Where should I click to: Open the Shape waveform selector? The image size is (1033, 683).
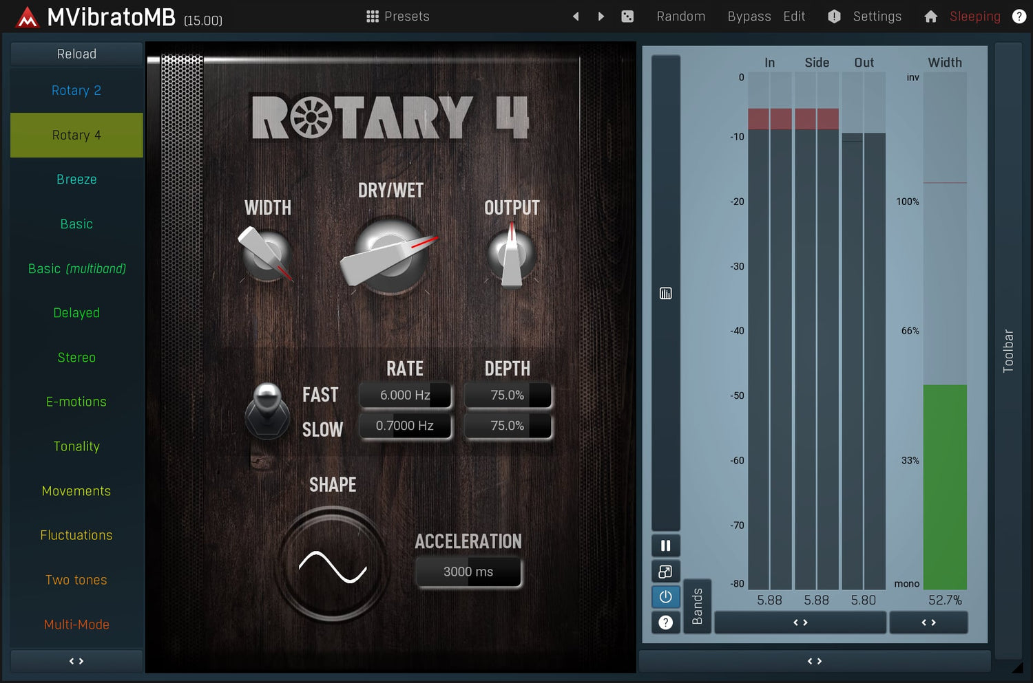tap(333, 566)
